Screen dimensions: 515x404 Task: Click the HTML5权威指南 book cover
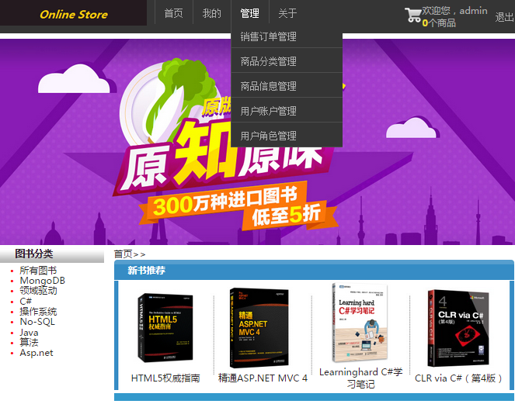pyautogui.click(x=165, y=327)
